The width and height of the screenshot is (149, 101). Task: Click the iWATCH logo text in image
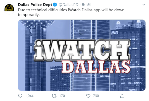click(82, 50)
